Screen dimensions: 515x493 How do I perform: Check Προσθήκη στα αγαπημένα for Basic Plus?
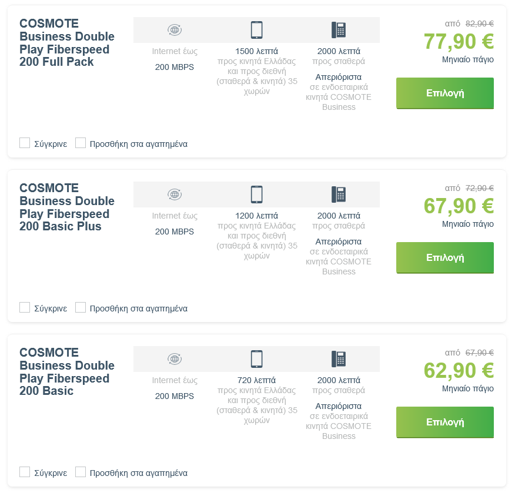[81, 308]
